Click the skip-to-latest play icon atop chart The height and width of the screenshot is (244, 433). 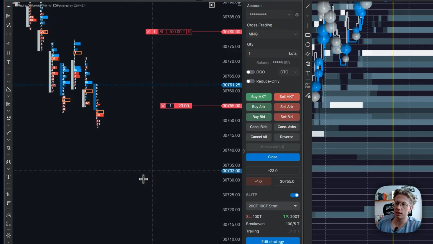(212, 5)
